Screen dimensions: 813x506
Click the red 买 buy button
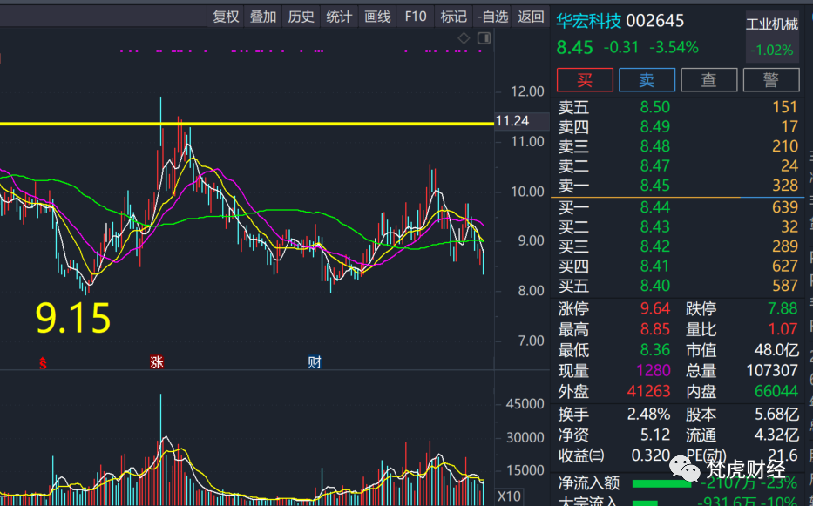point(585,80)
